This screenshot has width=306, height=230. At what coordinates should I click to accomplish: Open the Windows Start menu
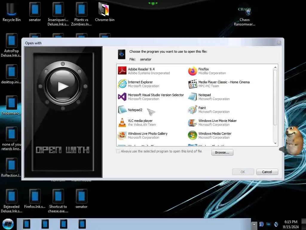pyautogui.click(x=8, y=224)
